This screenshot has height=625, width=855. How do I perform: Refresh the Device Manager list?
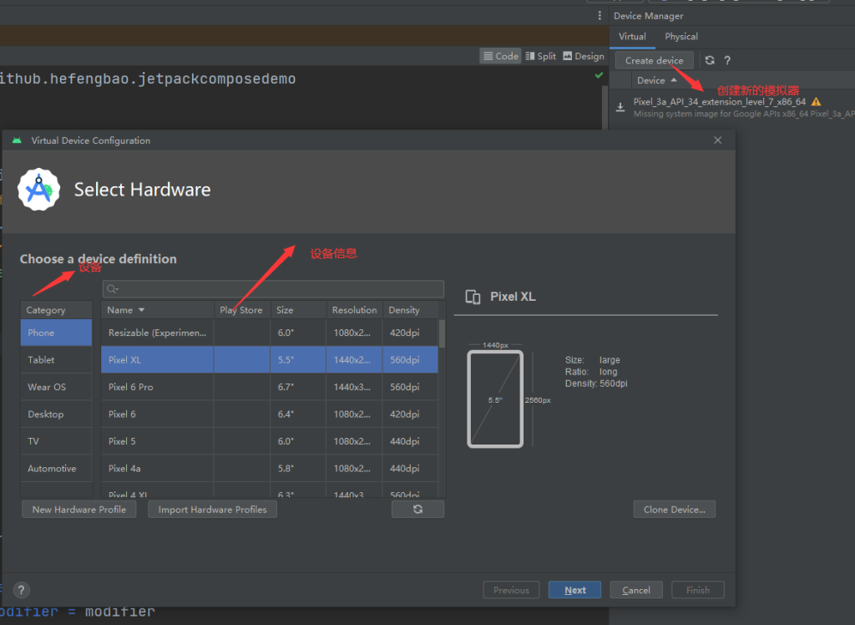click(710, 60)
